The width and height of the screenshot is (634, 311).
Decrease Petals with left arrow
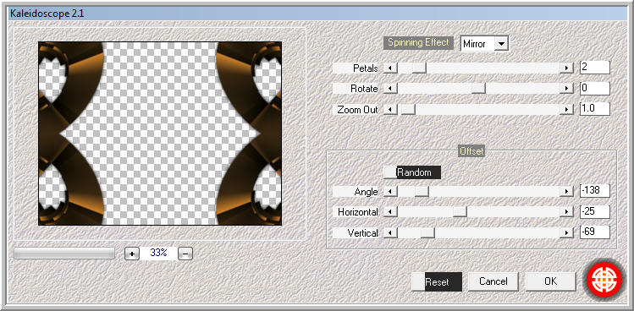[x=389, y=68]
